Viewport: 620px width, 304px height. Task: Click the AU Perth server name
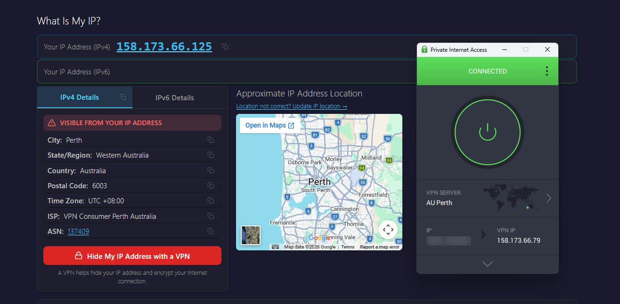(x=439, y=203)
